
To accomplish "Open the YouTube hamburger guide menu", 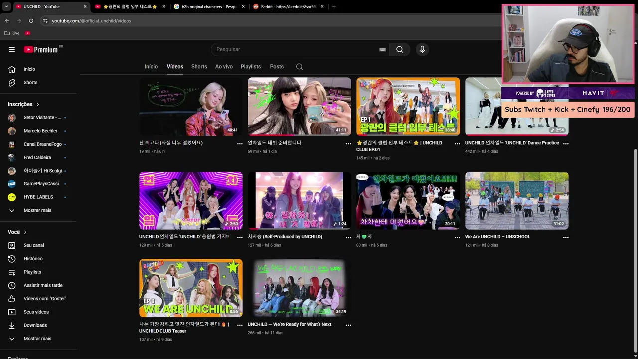I will point(12,49).
